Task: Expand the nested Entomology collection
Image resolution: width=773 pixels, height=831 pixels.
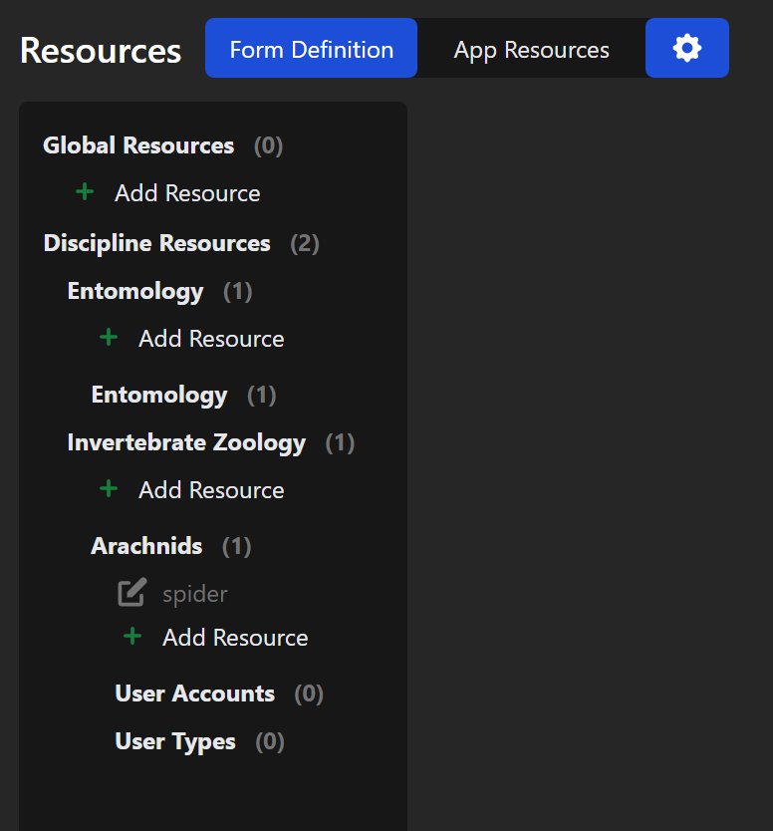Action: pos(184,395)
